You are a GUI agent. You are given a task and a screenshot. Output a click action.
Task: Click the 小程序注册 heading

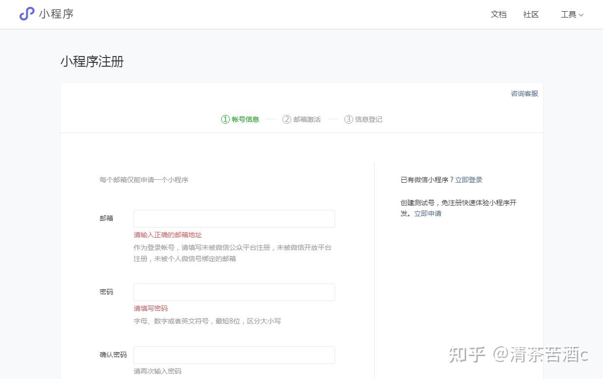92,62
